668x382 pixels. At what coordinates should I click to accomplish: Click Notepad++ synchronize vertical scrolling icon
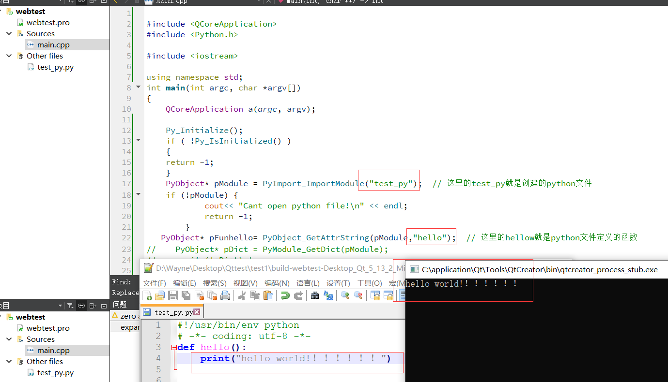[375, 295]
